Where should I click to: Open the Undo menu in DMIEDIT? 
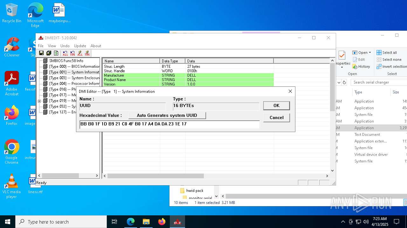65,46
